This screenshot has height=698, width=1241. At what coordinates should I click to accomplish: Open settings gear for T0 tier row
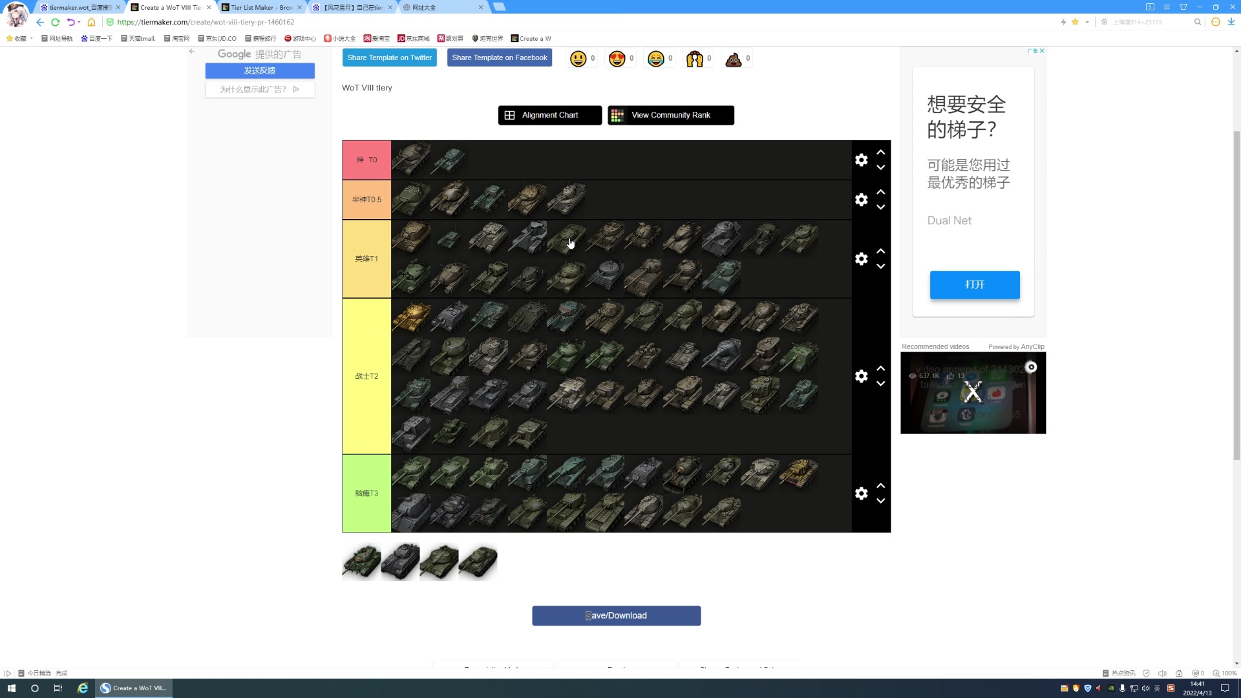click(x=861, y=160)
